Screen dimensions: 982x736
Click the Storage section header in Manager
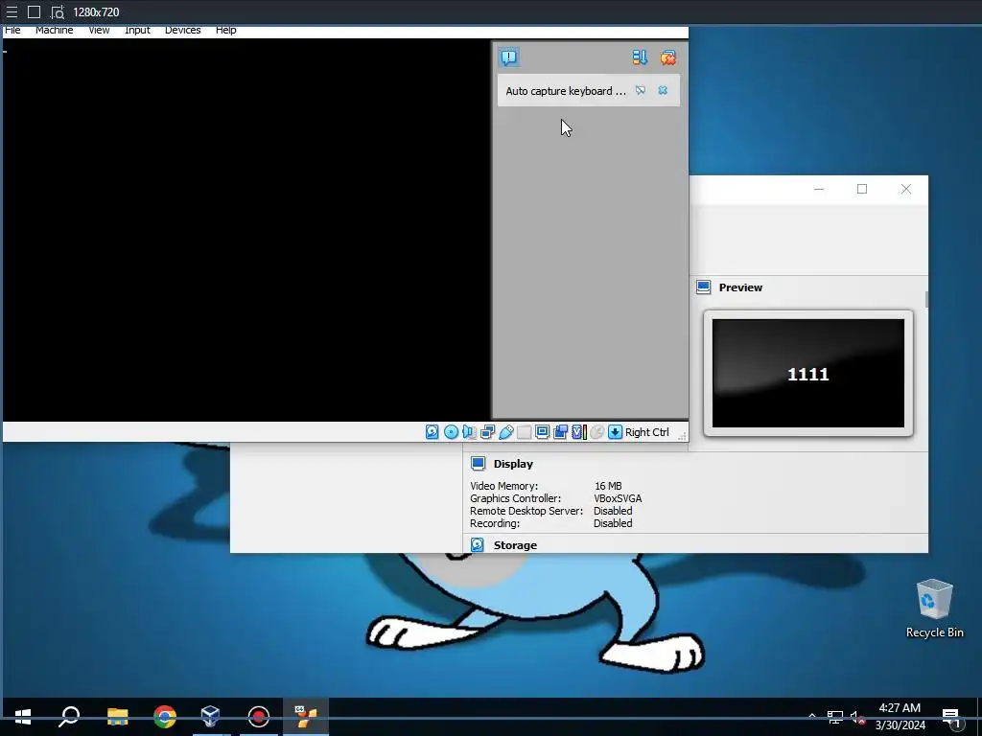[515, 545]
